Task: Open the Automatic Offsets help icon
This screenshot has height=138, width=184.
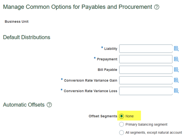Action: pos(49,105)
